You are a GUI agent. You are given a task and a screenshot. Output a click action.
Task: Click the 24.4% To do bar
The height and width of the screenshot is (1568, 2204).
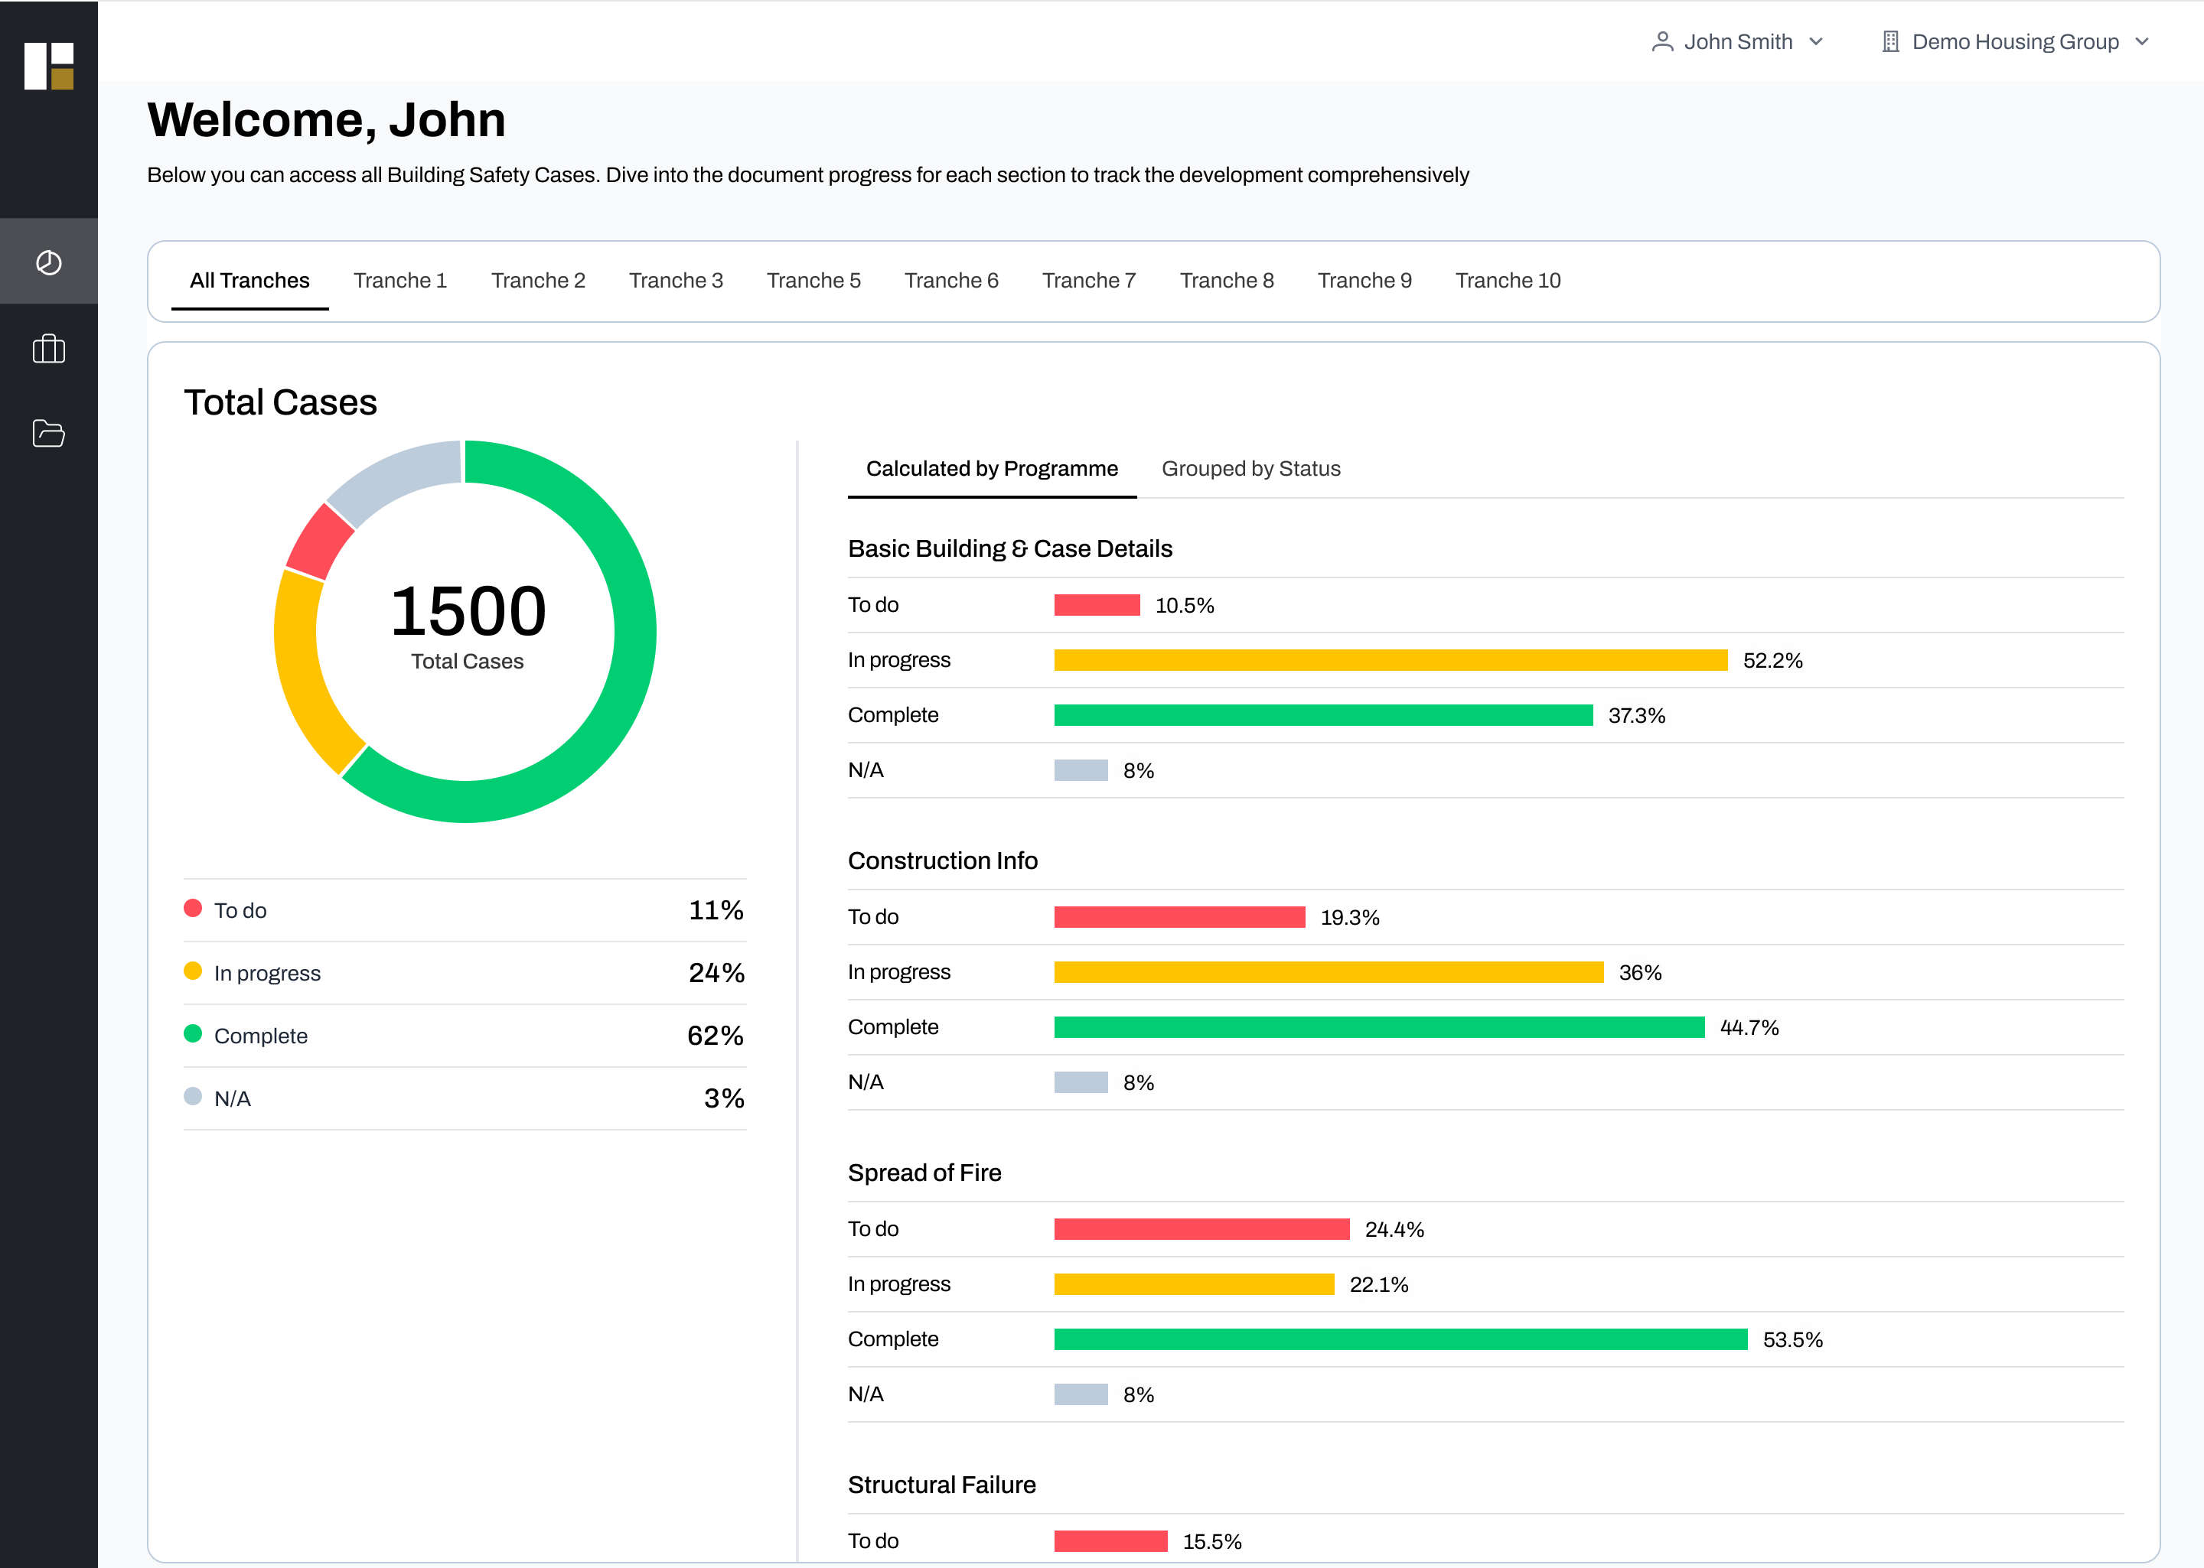tap(1201, 1229)
